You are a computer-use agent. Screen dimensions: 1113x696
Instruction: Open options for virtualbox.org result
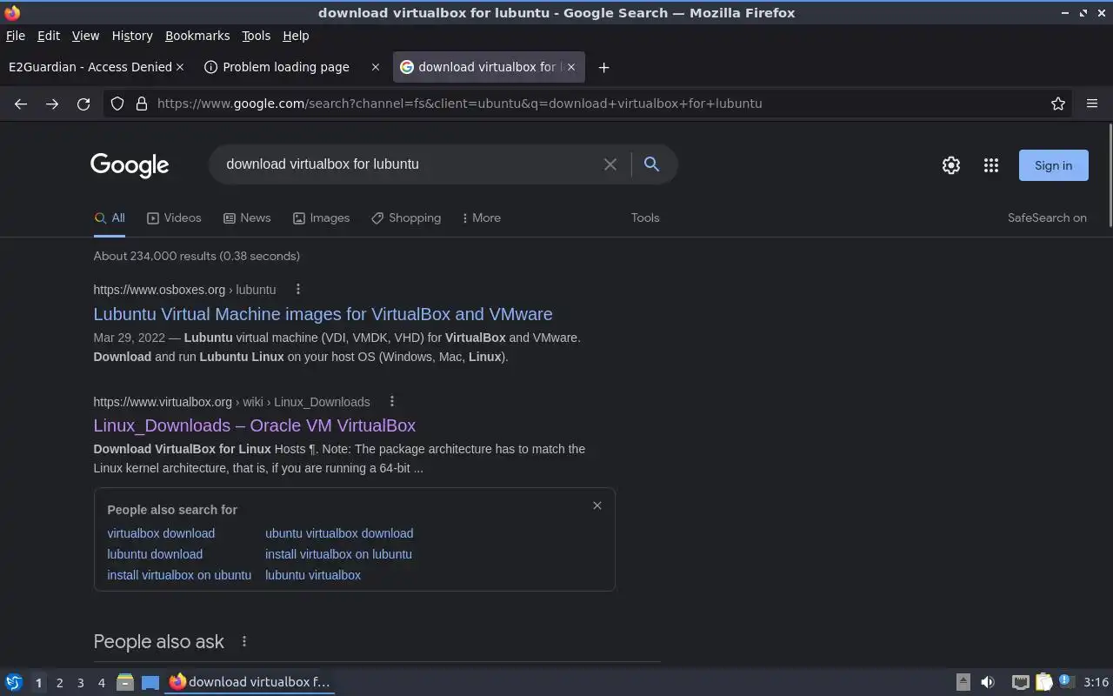click(392, 401)
